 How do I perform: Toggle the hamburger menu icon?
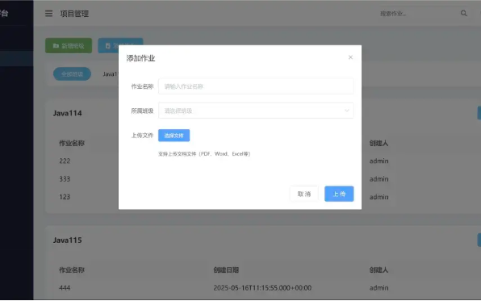tap(48, 14)
